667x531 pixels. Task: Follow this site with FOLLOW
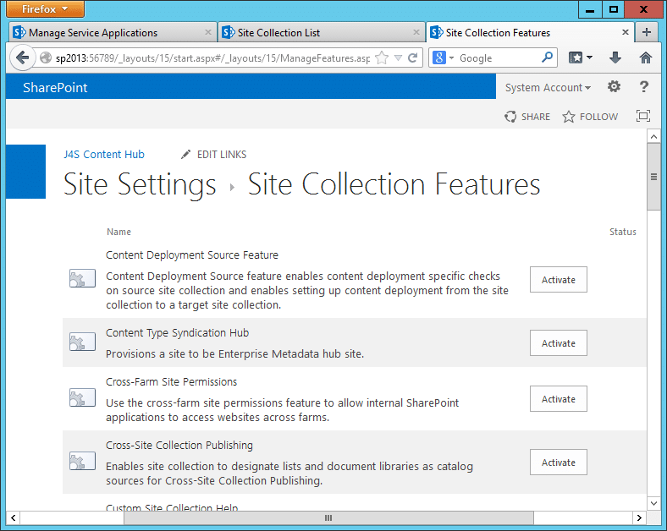coord(590,117)
